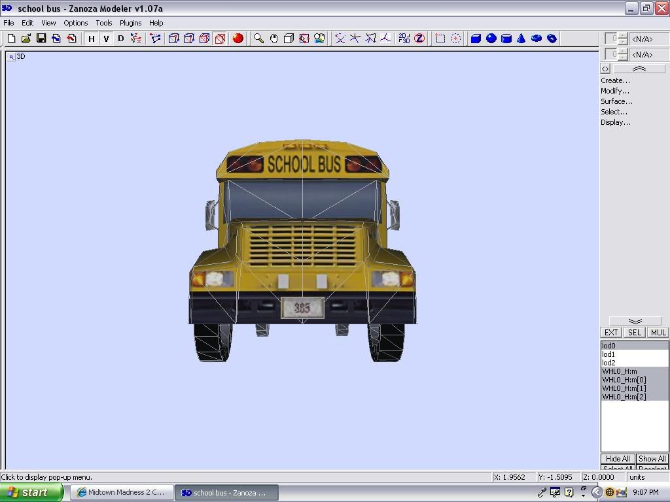Expand the Modify... command group
This screenshot has height=502, width=670.
(615, 91)
